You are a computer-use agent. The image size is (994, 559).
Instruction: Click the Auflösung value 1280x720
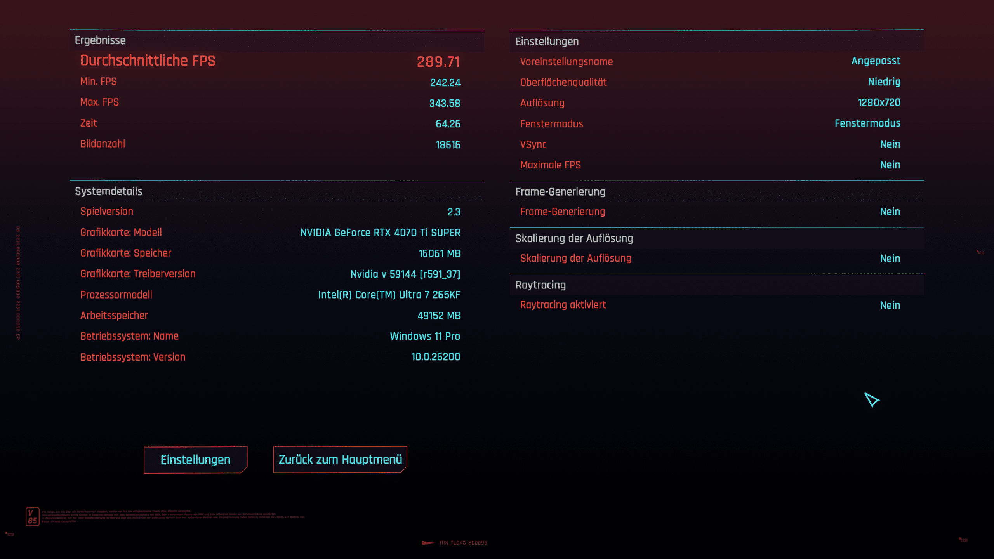(x=879, y=102)
